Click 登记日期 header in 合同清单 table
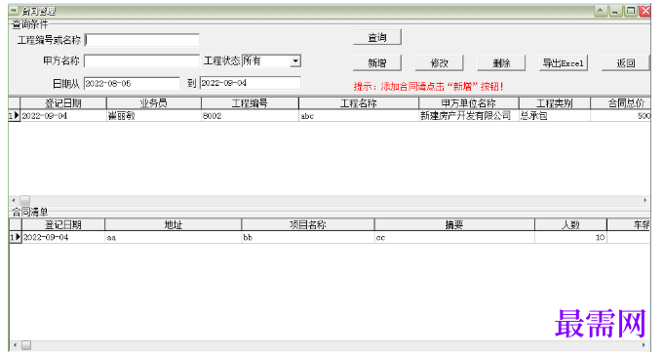 pos(63,224)
